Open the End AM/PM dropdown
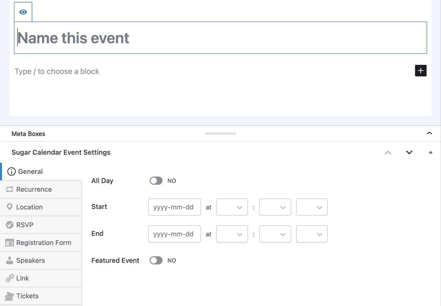 click(312, 234)
